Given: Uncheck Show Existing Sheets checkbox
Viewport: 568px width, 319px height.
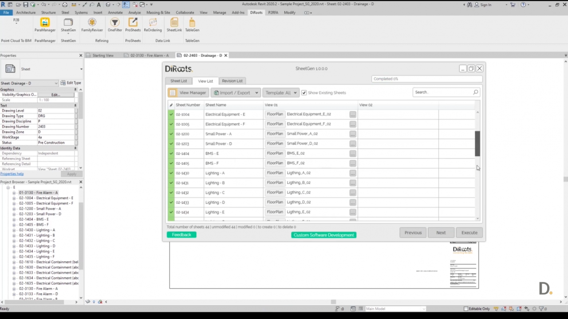Looking at the screenshot, I should 304,93.
